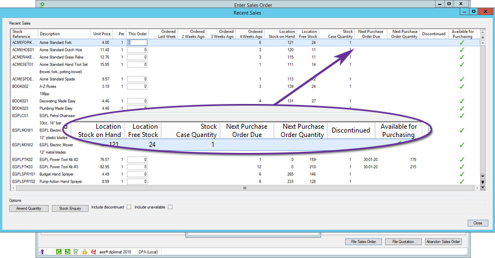Image resolution: width=495 pixels, height=258 pixels.
Task: Click the Discontinued column header
Action: (434, 34)
